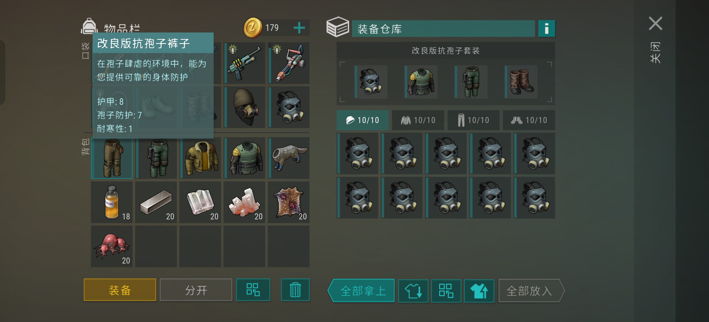Screen dimensions: 709x322
Task: Click the 分开 split button
Action: pyautogui.click(x=196, y=290)
